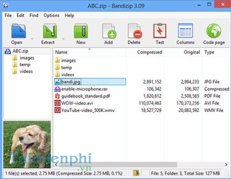Click the bandi.jpg image file icon
This screenshot has height=179, width=231.
pyautogui.click(x=57, y=82)
